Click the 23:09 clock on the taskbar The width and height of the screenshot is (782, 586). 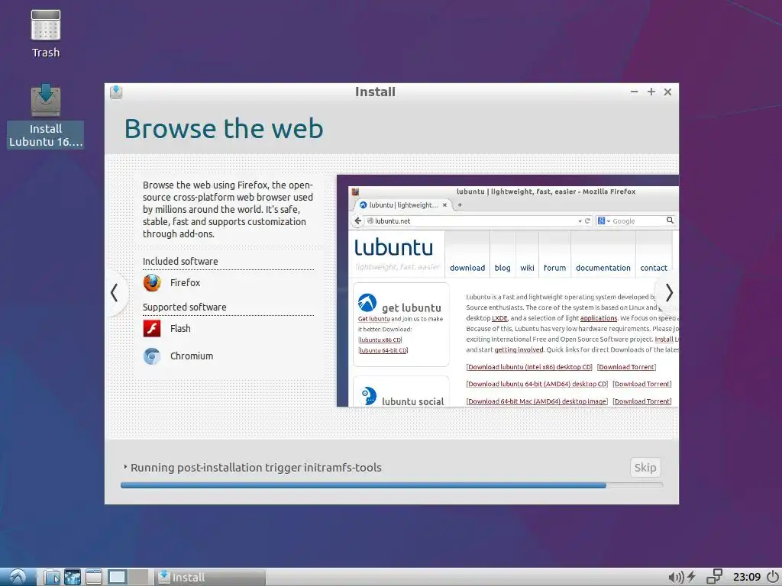(747, 577)
